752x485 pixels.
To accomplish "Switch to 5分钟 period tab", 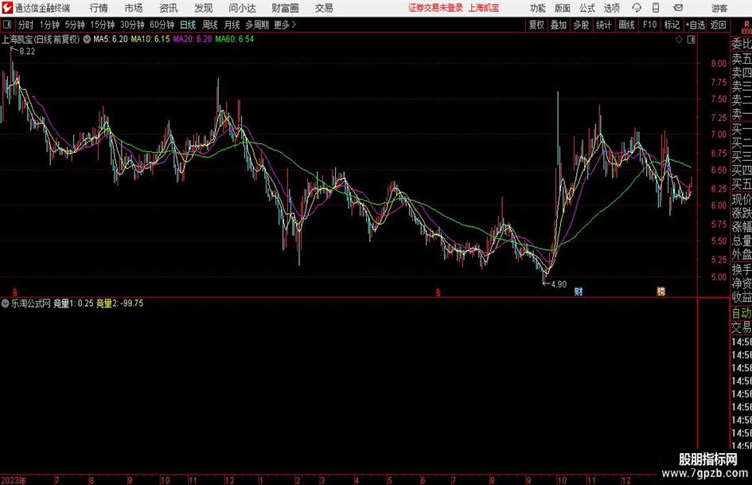I will pos(74,25).
